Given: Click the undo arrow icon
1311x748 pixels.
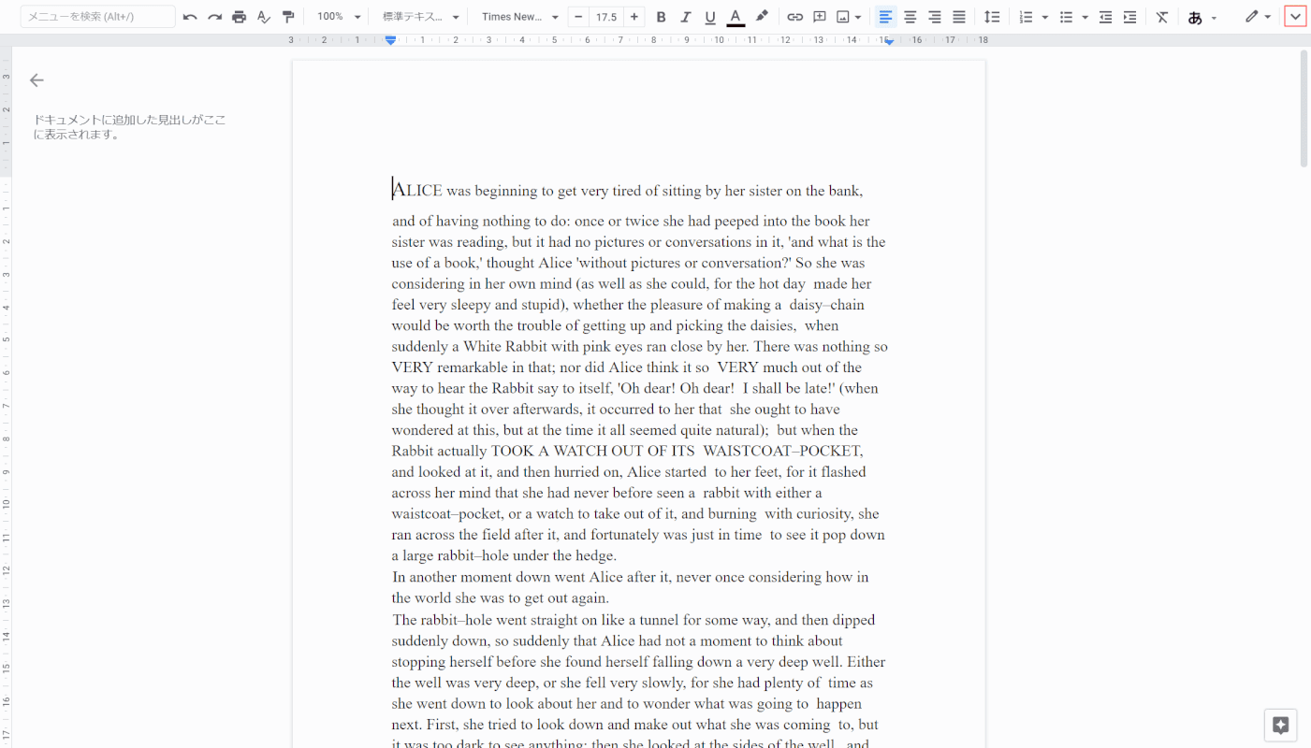Looking at the screenshot, I should coord(190,17).
